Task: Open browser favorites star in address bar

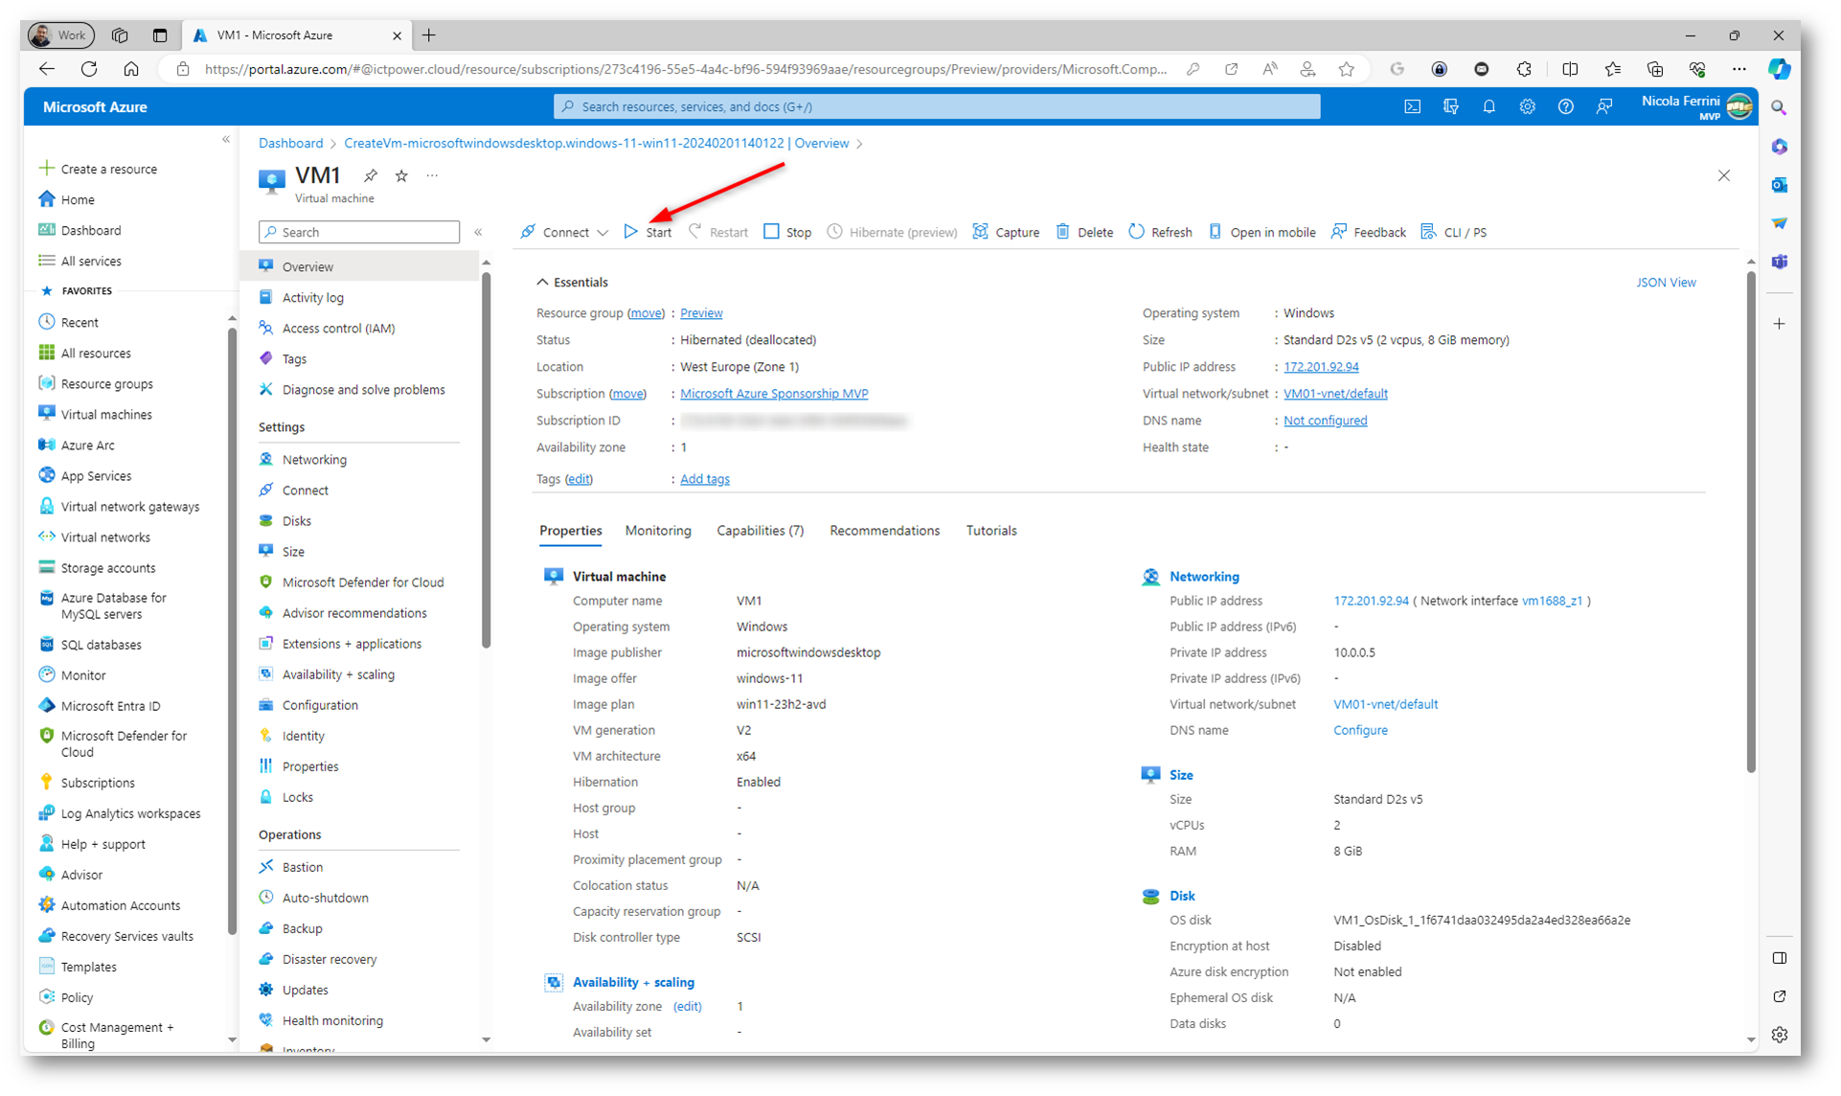Action: [x=1347, y=69]
